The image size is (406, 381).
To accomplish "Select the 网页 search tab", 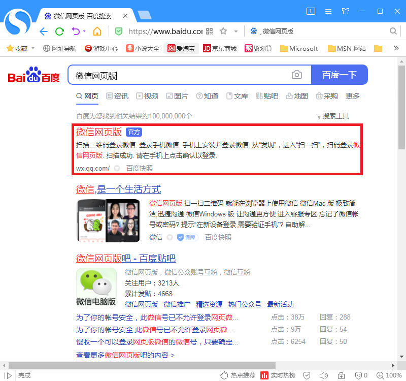I will pyautogui.click(x=87, y=96).
